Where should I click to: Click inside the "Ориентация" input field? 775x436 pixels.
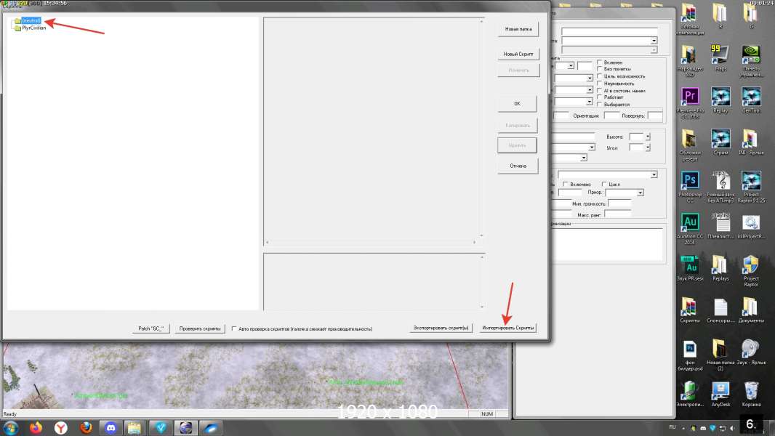point(611,116)
